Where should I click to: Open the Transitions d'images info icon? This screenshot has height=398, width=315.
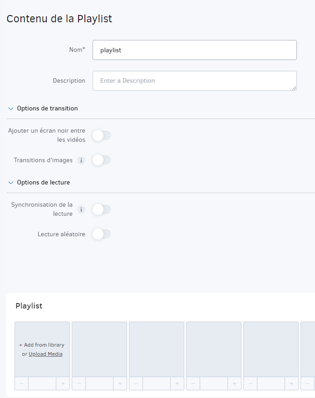pos(81,160)
